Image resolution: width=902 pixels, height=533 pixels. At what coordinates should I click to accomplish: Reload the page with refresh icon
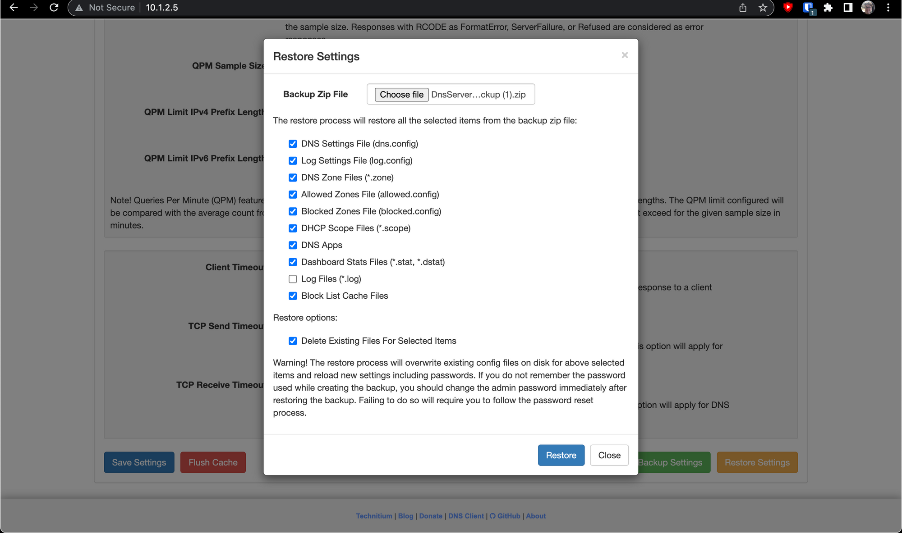tap(54, 8)
